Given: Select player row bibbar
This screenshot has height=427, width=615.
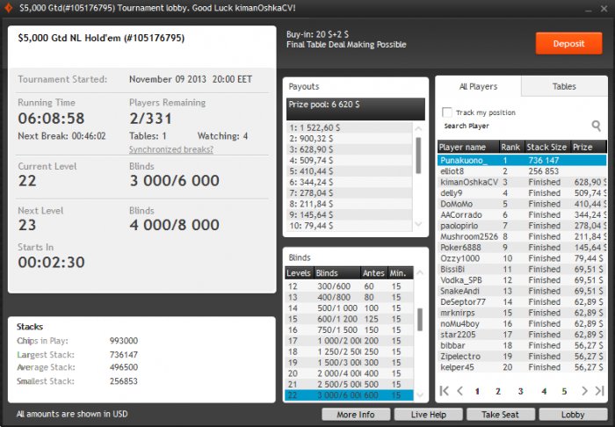Looking at the screenshot, I should click(522, 345).
